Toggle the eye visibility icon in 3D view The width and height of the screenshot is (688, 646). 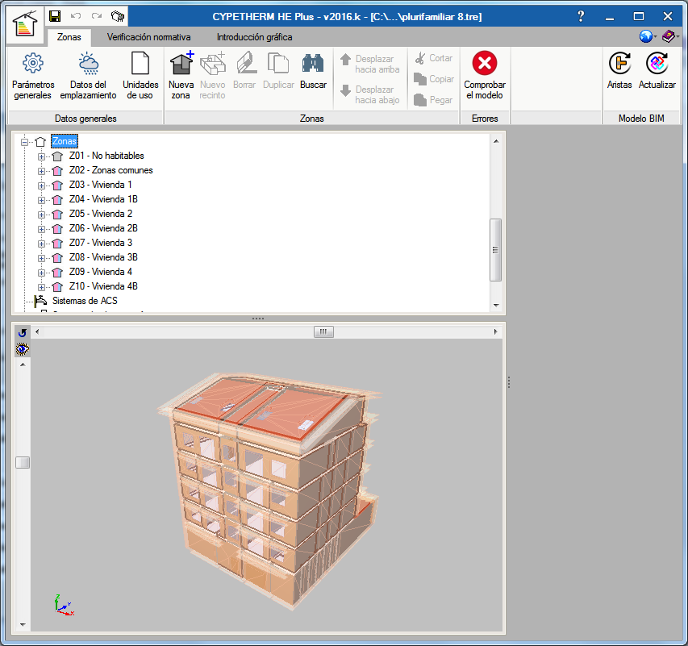[x=23, y=349]
